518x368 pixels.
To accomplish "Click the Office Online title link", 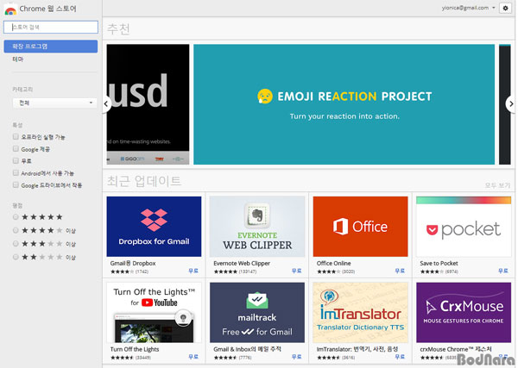I will [333, 263].
